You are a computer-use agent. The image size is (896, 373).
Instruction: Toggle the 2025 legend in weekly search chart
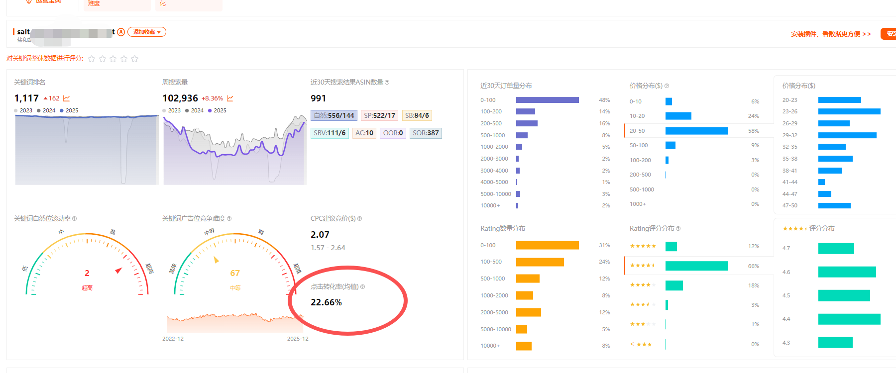point(217,110)
